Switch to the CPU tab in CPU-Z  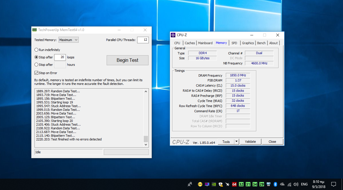pos(177,43)
